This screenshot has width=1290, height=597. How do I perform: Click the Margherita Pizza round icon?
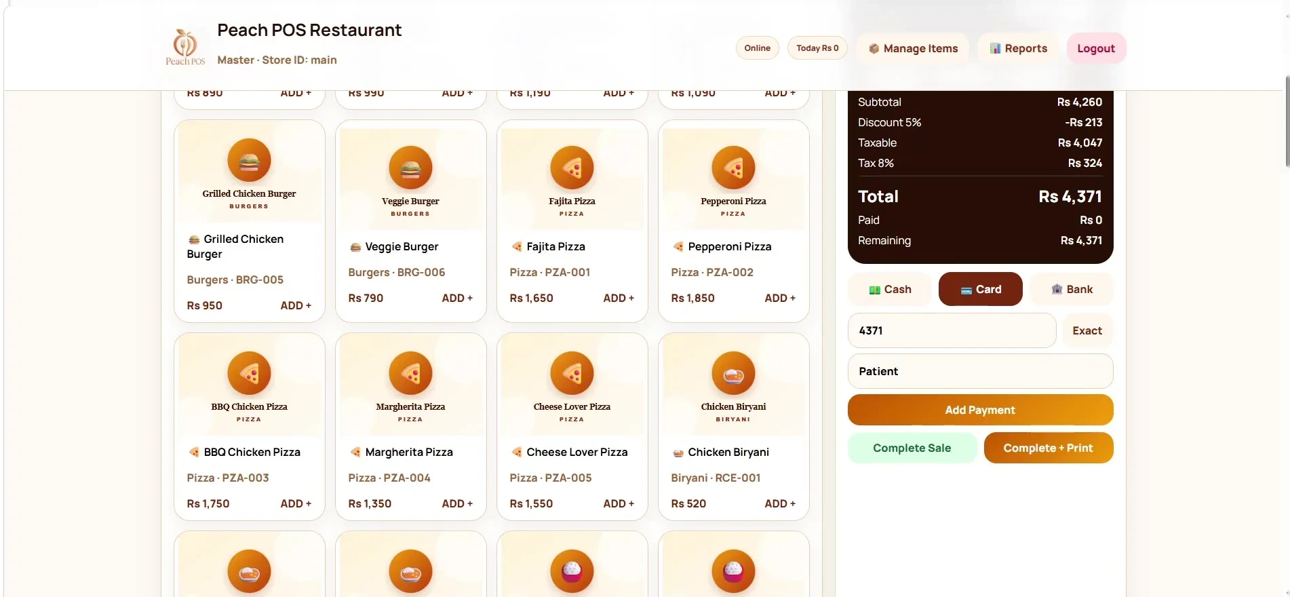[410, 373]
